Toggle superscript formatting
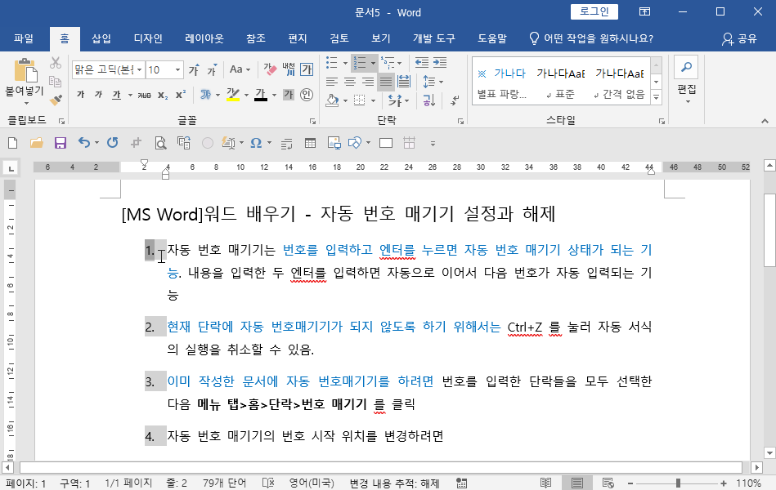Image resolution: width=776 pixels, height=490 pixels. click(x=181, y=95)
